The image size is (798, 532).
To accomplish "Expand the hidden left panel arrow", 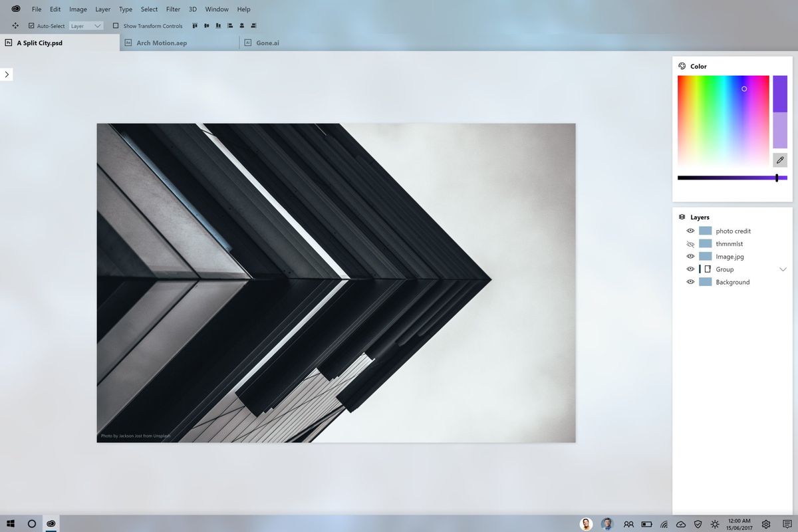I will click(x=7, y=74).
